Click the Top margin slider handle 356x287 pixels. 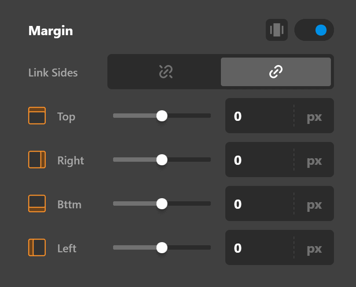tap(162, 116)
